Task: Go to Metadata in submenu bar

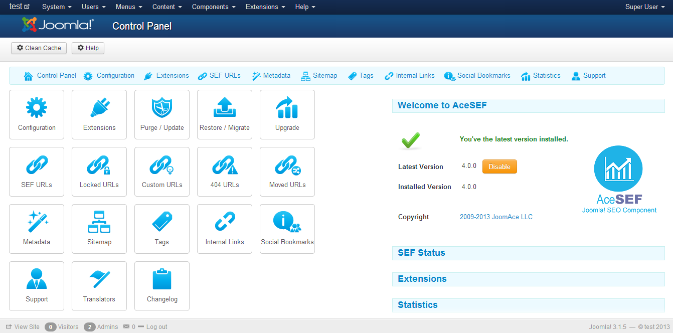Action: [271, 76]
